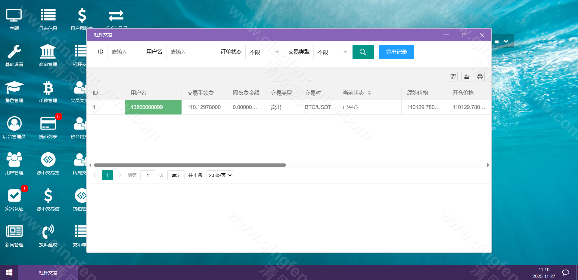Toggle sorting on the 当前状态 column
The image size is (578, 280).
pos(370,93)
